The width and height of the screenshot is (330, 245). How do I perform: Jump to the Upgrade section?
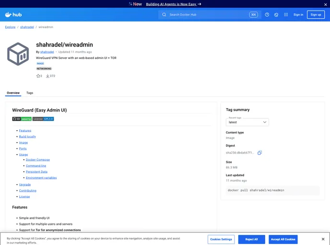click(x=25, y=185)
